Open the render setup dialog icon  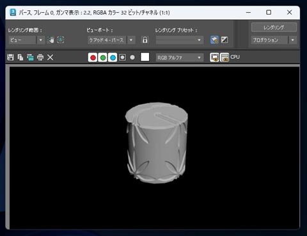click(214, 40)
